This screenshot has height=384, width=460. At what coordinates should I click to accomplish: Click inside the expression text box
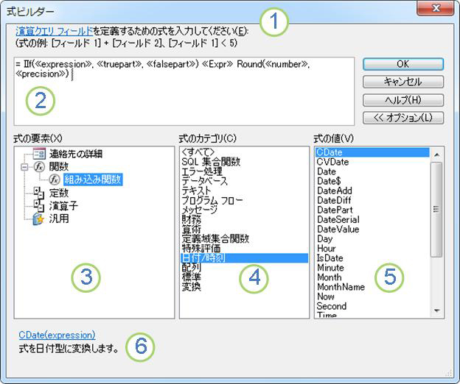coord(184,91)
